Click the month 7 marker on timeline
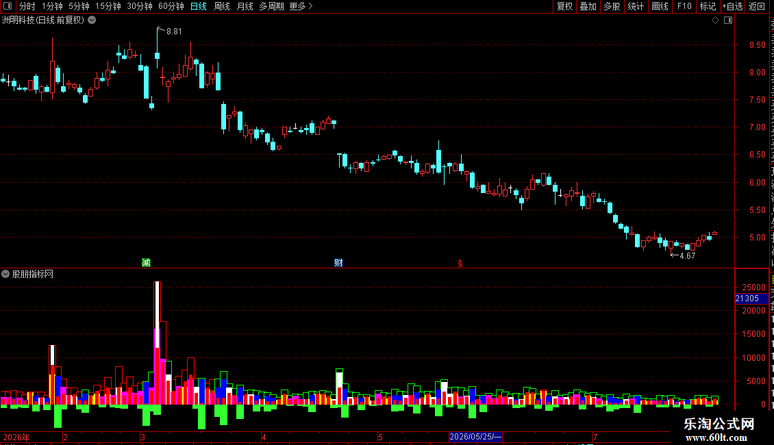 (595, 437)
